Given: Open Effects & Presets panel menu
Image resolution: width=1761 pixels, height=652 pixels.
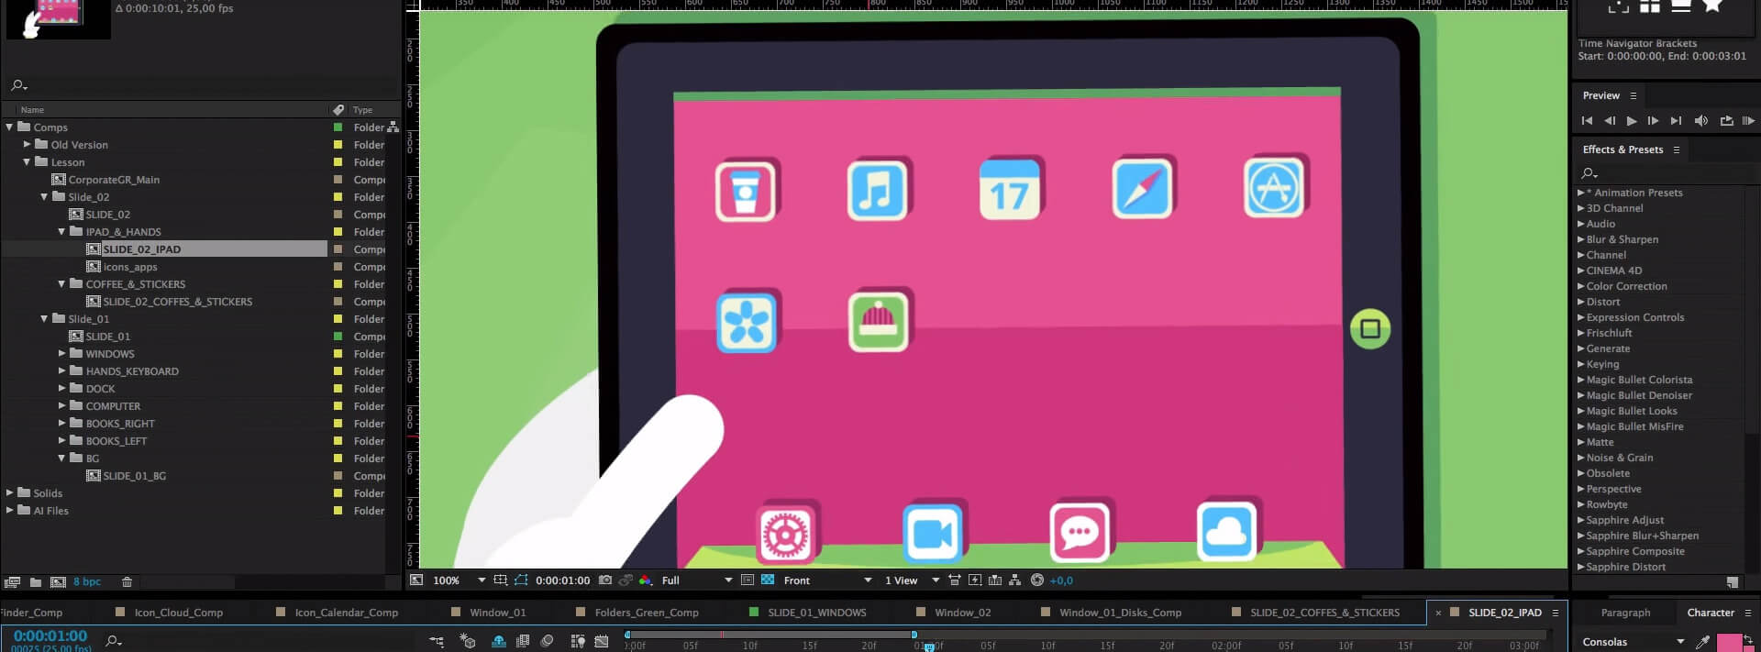Looking at the screenshot, I should [x=1677, y=149].
